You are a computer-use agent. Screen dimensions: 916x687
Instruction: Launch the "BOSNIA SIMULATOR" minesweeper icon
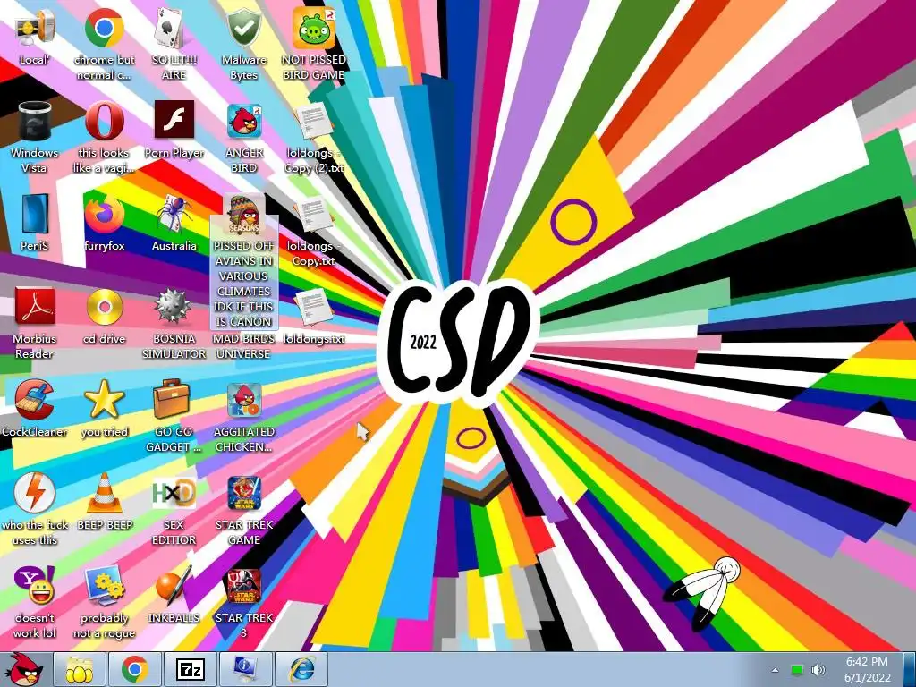174,308
